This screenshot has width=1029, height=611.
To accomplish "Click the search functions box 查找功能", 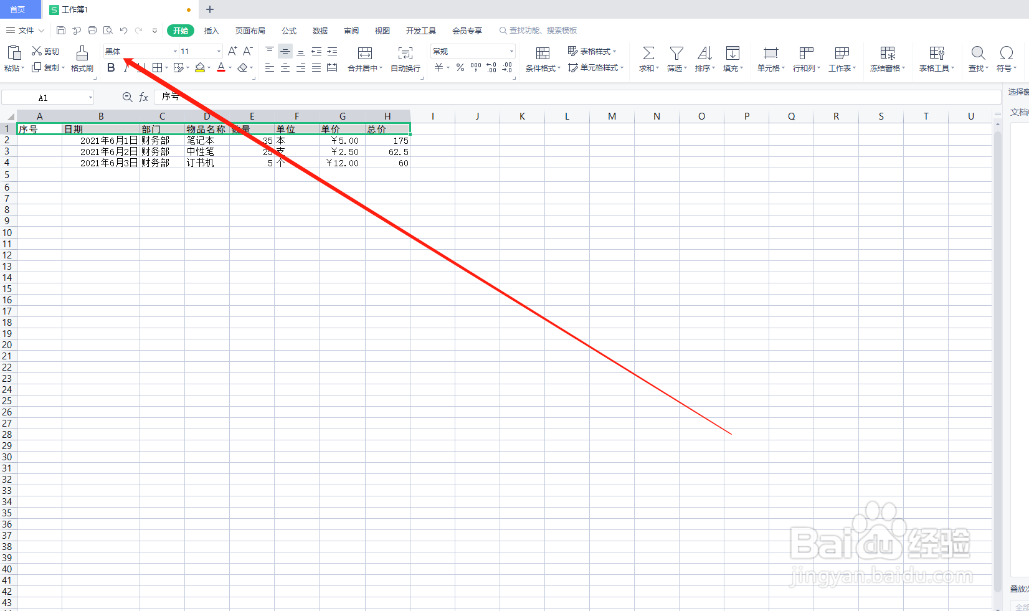I will pos(539,31).
